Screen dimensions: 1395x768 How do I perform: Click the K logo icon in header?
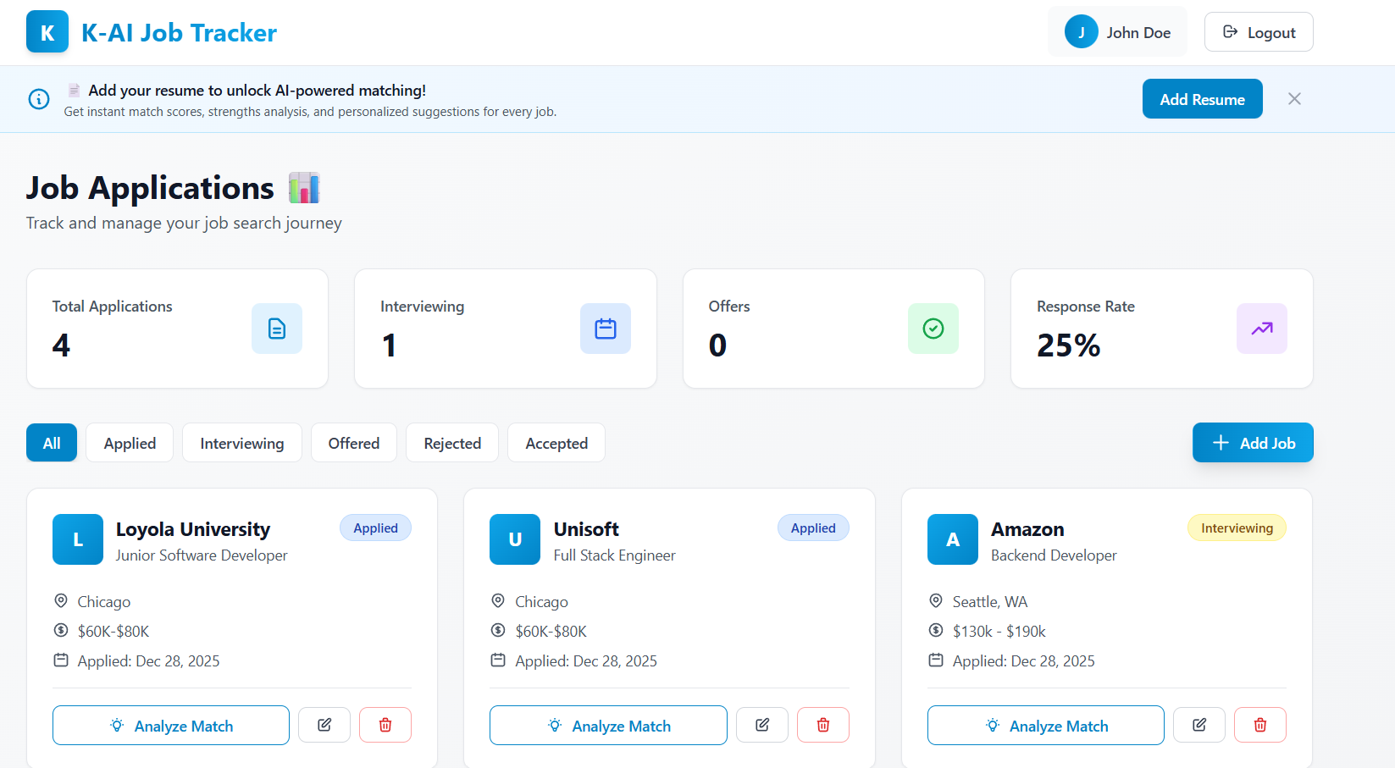[x=47, y=32]
